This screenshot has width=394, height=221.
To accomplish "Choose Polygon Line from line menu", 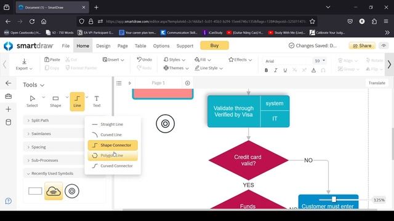I will pos(113,155).
